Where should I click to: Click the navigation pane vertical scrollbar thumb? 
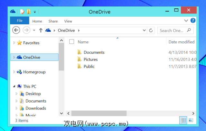(61, 57)
